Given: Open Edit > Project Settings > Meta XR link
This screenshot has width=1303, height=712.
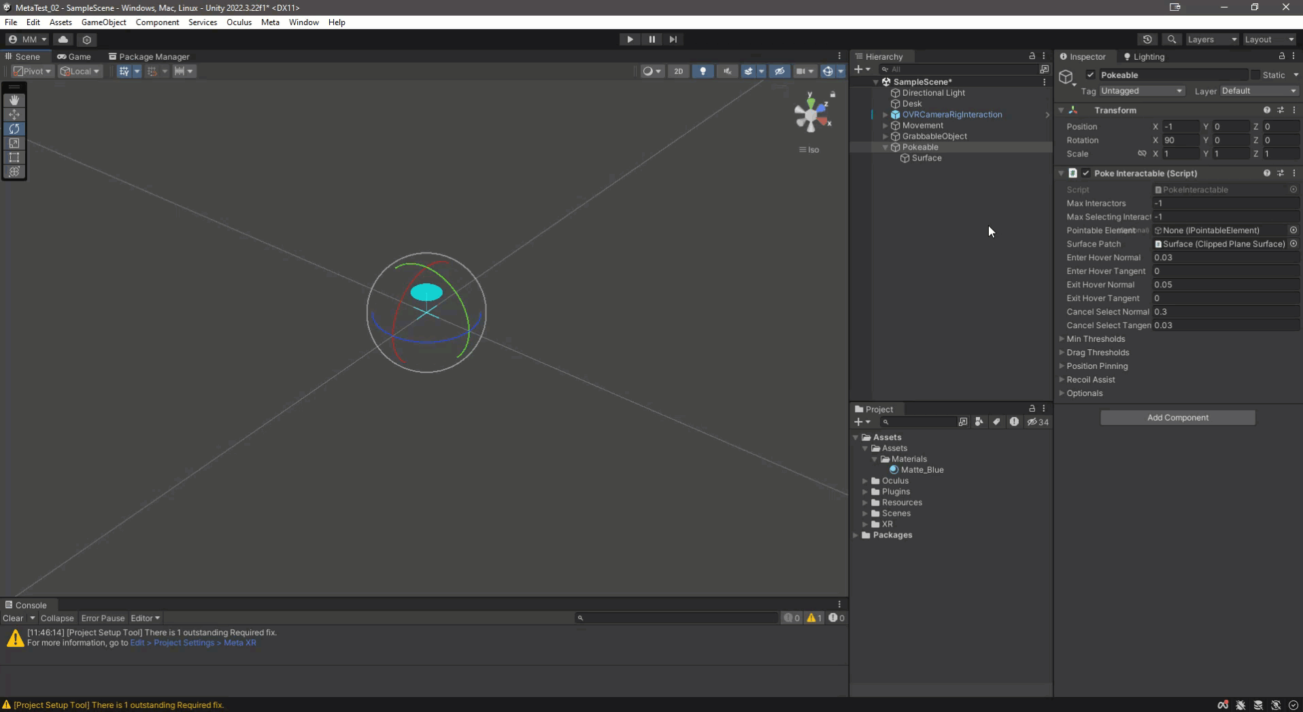Looking at the screenshot, I should tap(193, 643).
